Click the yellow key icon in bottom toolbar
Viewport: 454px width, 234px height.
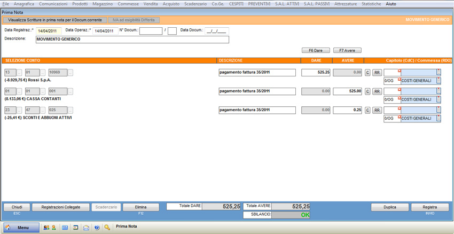coord(107,228)
